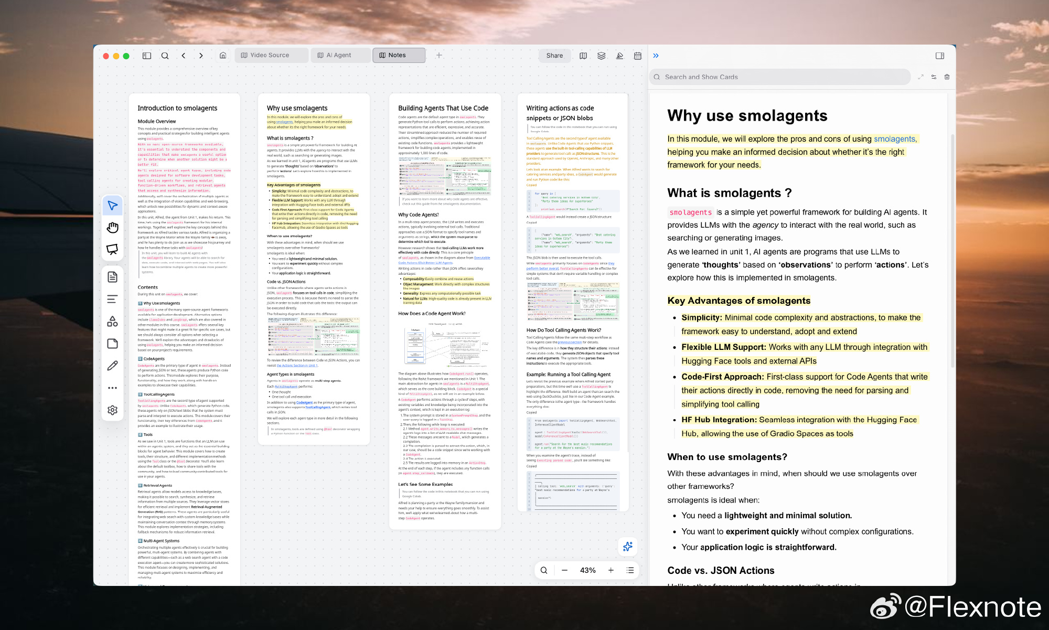Toggle the right sidebar layout icon

(x=940, y=56)
